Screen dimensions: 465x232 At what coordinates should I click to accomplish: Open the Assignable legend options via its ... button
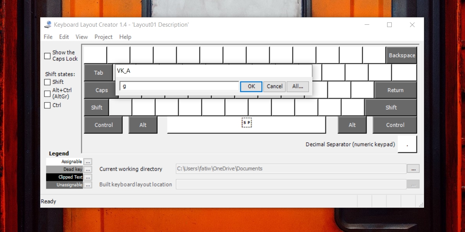(x=88, y=161)
